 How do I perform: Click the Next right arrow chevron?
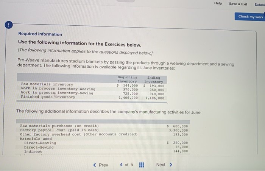[171, 165]
